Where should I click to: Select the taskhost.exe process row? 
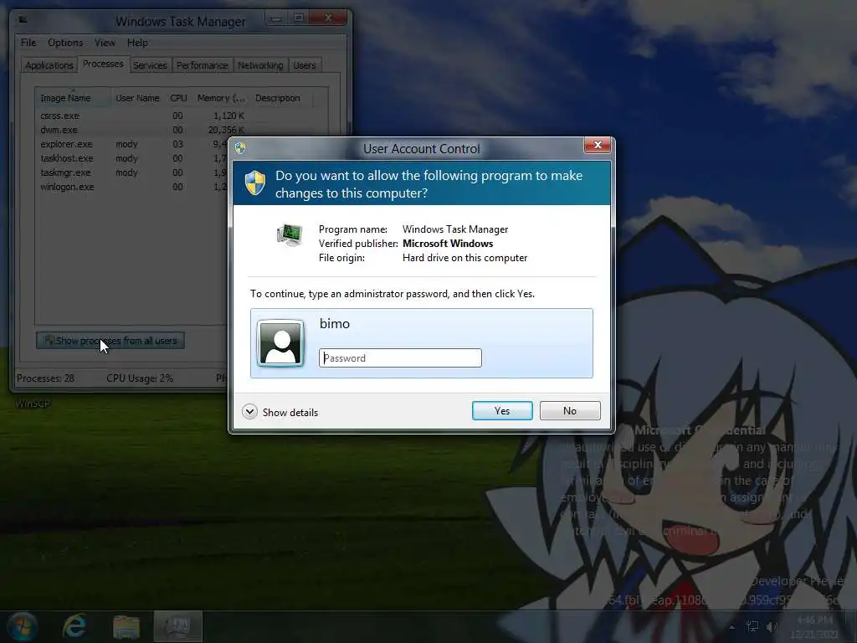[131, 158]
